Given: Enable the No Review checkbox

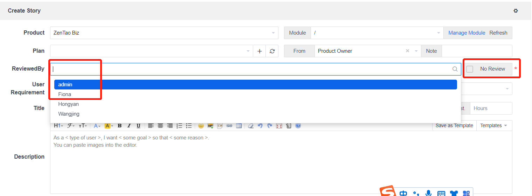Looking at the screenshot, I should (470, 69).
